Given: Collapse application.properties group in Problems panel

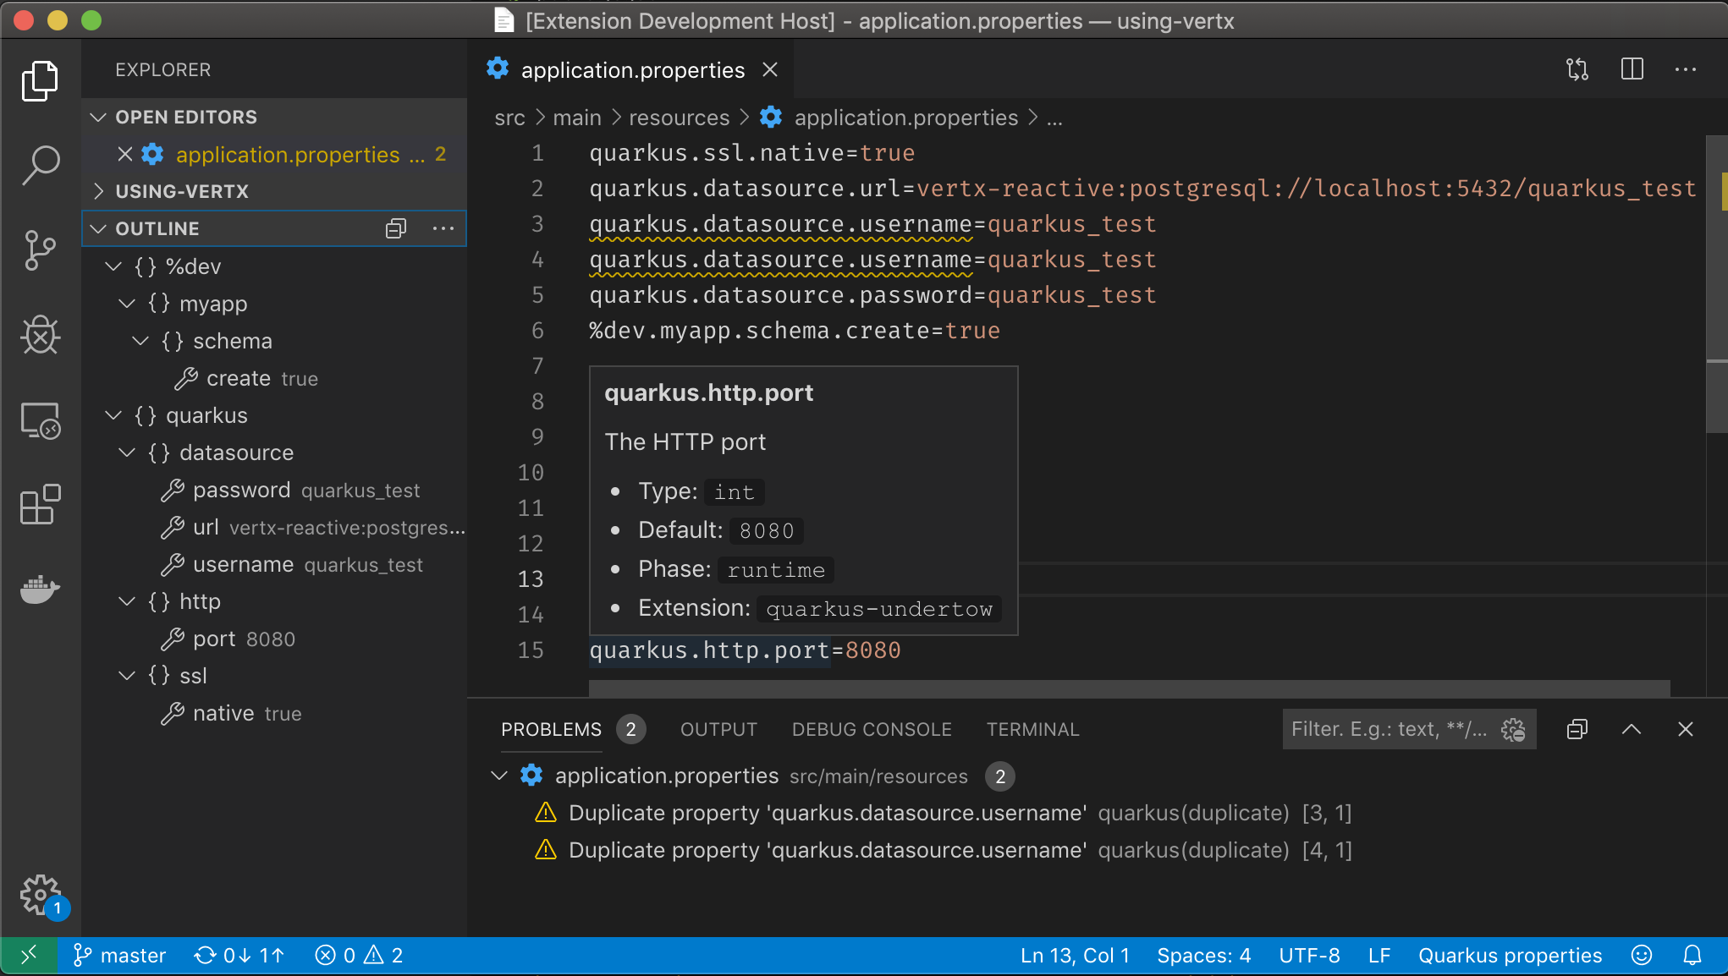Looking at the screenshot, I should point(499,776).
